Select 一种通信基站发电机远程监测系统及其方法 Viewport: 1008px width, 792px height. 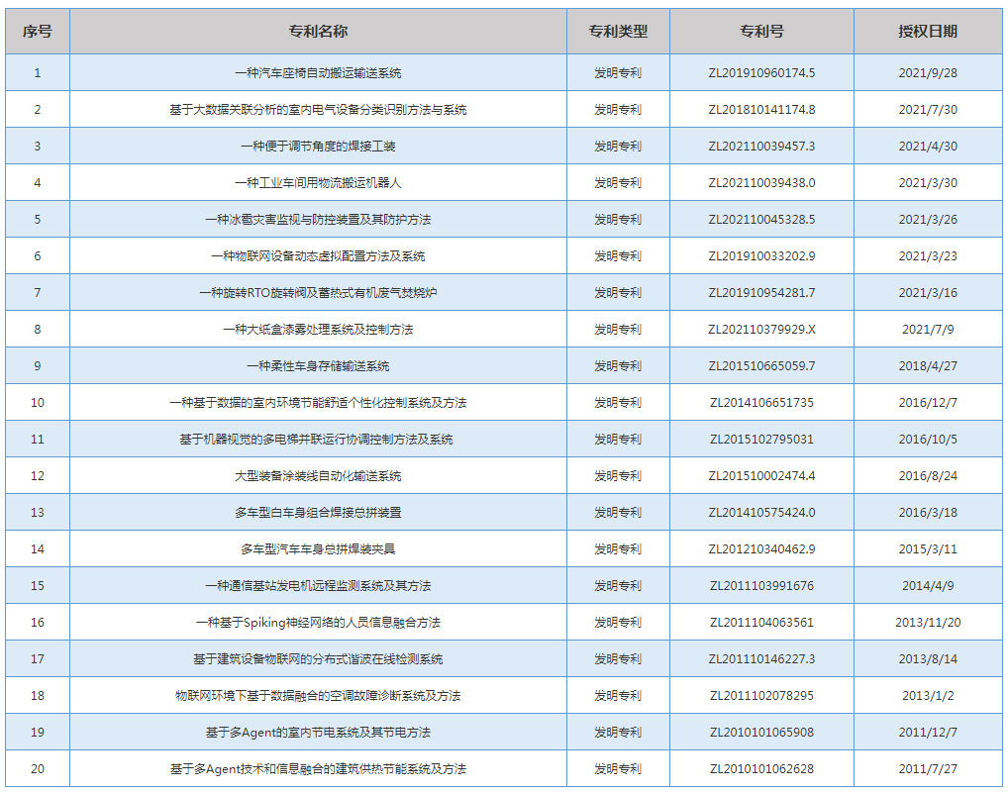318,586
